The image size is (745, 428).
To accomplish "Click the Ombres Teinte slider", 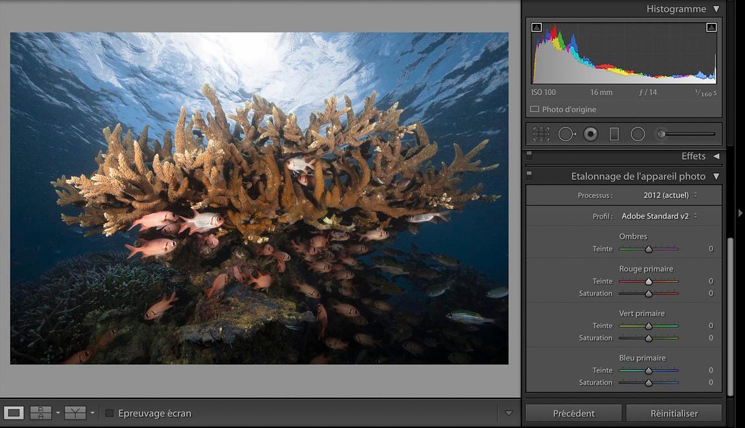I will (x=649, y=249).
